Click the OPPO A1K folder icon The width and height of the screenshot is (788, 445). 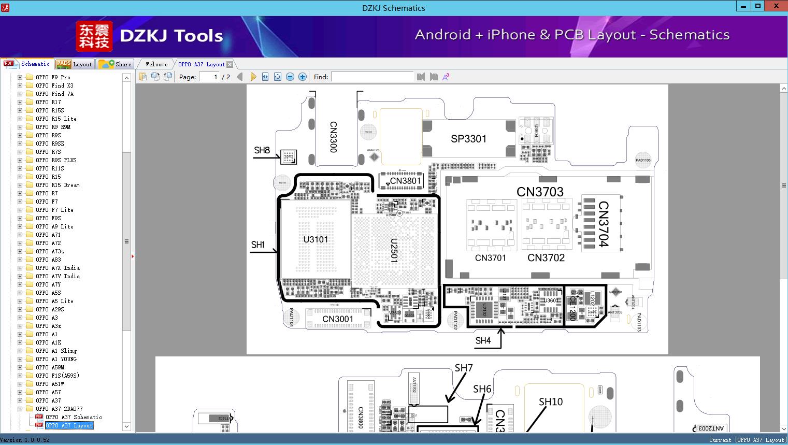pos(30,342)
